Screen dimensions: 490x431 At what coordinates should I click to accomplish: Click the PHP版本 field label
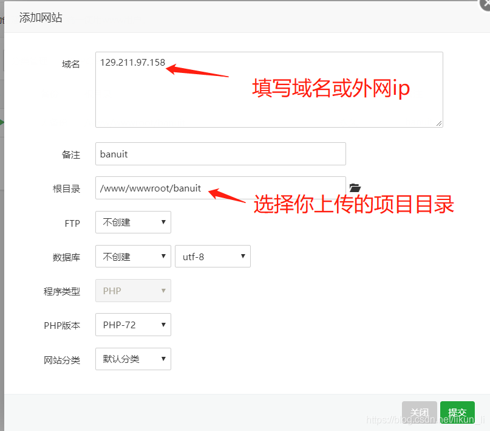(62, 326)
